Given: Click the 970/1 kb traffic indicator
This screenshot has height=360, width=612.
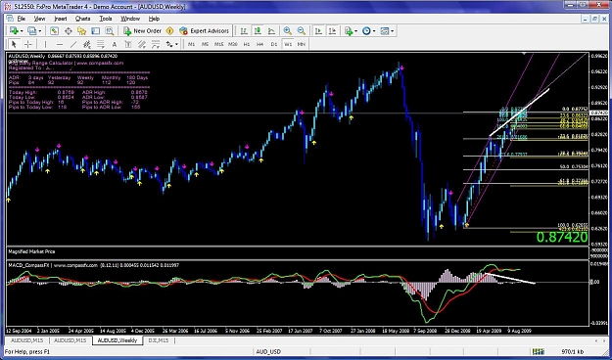Looking at the screenshot, I should 572,351.
